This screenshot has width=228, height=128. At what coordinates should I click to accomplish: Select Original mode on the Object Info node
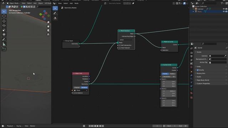77,87
